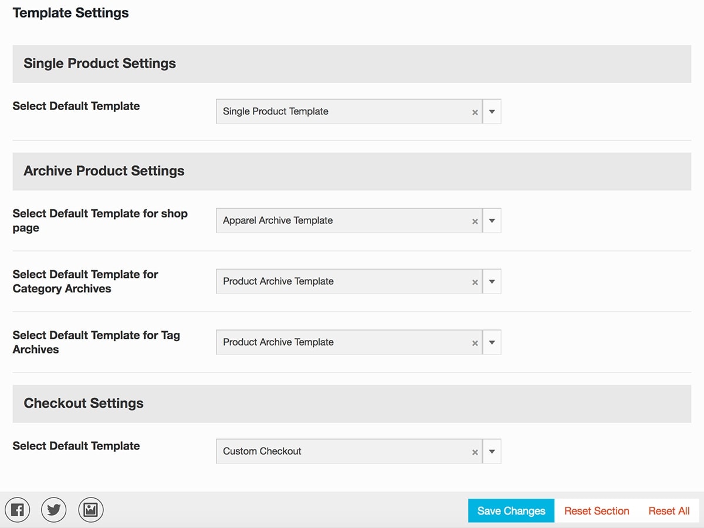Clear the Apparel Archive Template selection
The height and width of the screenshot is (528, 704).
pos(475,221)
